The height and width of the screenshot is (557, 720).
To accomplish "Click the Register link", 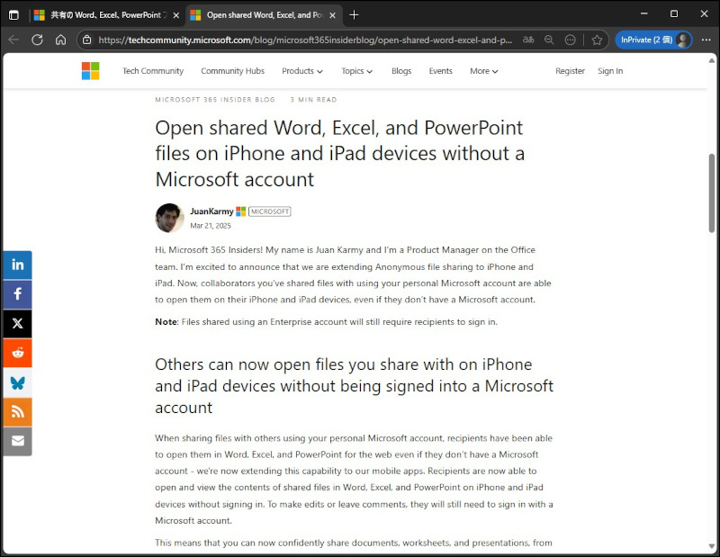I will pos(570,71).
